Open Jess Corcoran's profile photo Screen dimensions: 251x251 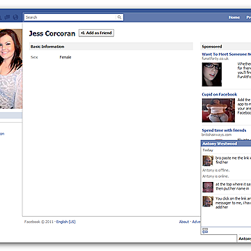11,69
